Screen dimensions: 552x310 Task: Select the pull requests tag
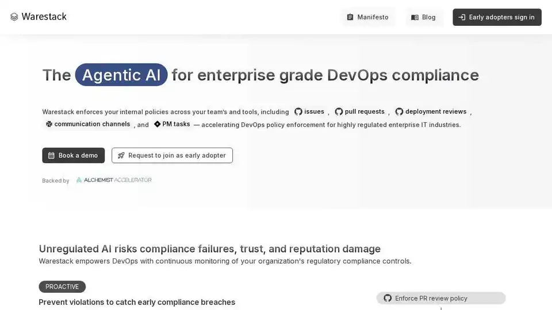tap(359, 111)
